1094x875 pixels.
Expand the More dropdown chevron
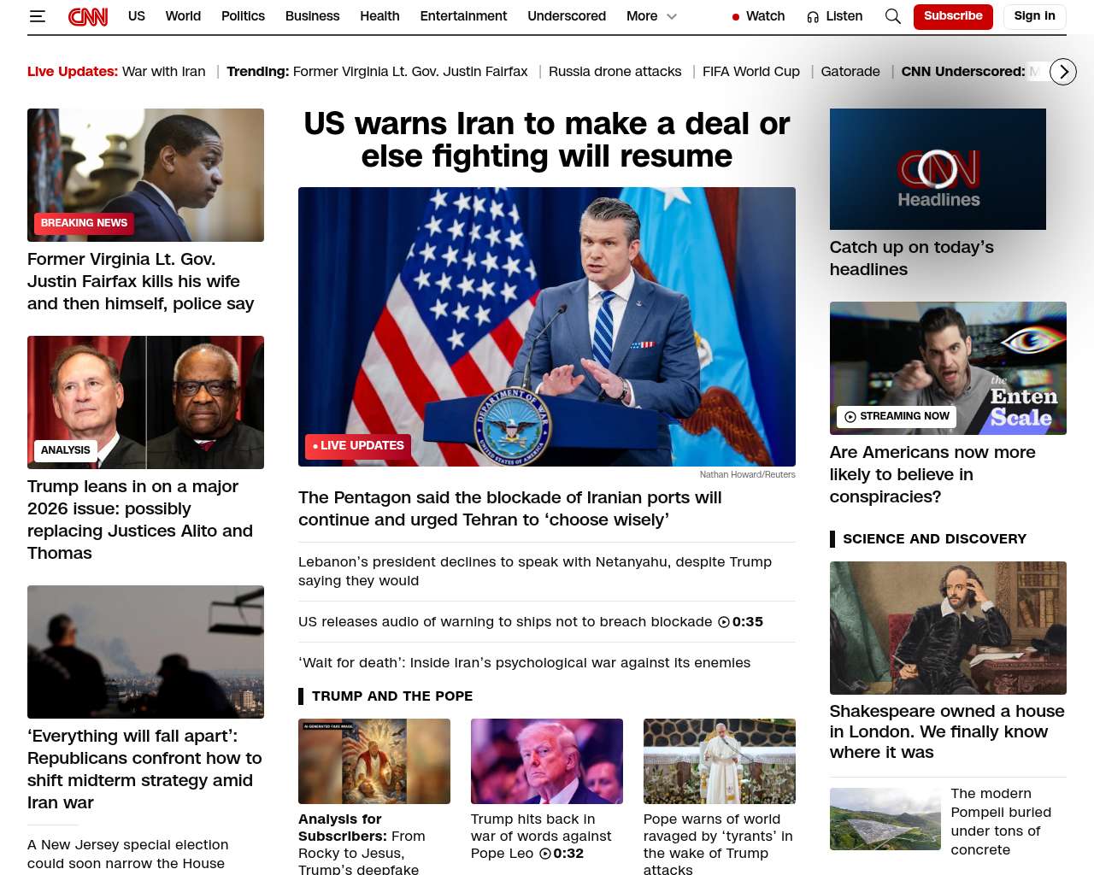(x=672, y=16)
